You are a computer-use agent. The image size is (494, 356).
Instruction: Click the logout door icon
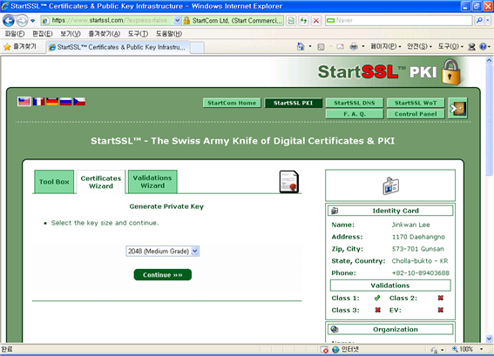[x=457, y=108]
